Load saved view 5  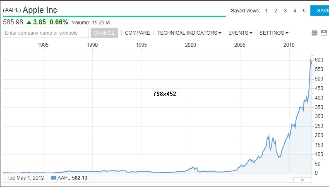304,11
